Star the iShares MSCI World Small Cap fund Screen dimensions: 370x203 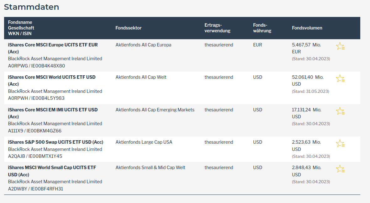(x=340, y=169)
